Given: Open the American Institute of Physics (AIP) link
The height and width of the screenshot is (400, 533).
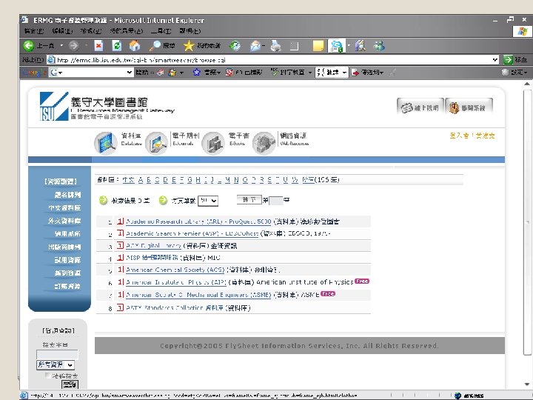Looking at the screenshot, I should 176,282.
